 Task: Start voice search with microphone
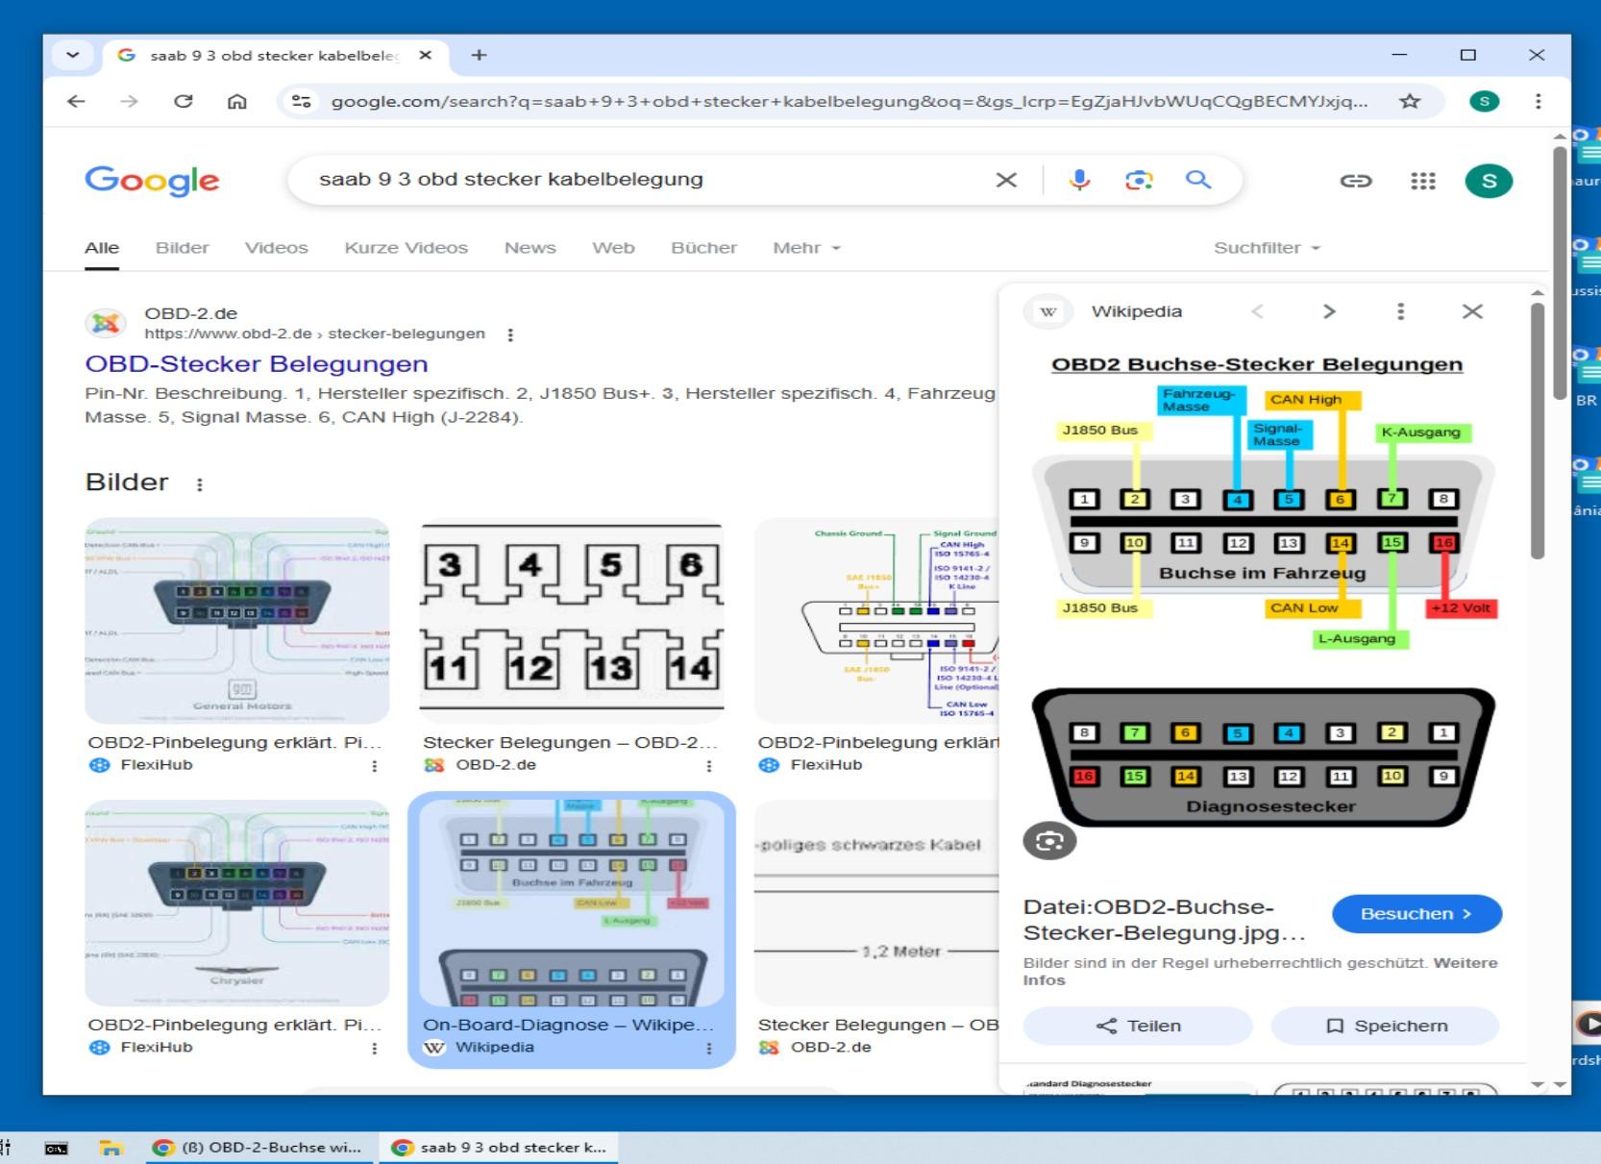pos(1079,180)
